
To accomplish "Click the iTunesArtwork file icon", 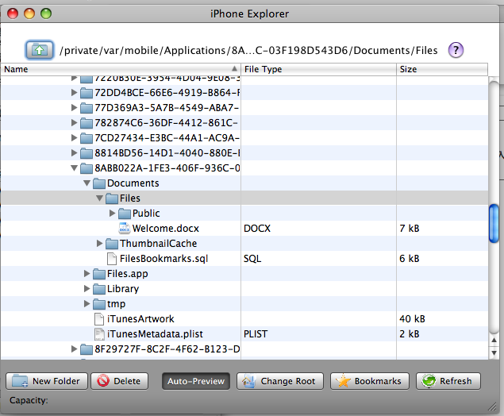I will tap(99, 319).
